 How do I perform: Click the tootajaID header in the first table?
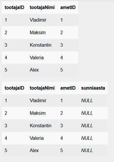tap(15, 7)
